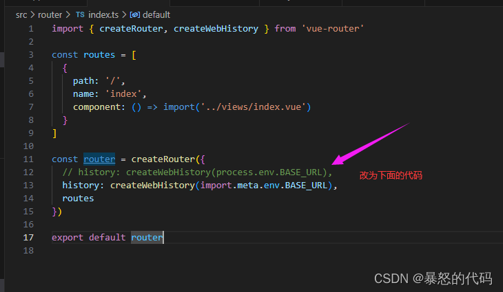Click the import keyword on line 1
This screenshot has width=503, height=292.
tap(68, 29)
